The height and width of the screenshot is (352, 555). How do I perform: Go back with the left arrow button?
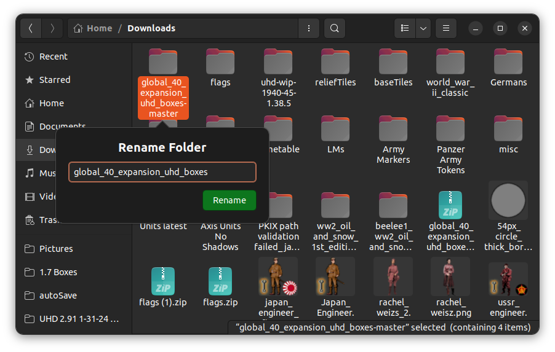click(31, 28)
